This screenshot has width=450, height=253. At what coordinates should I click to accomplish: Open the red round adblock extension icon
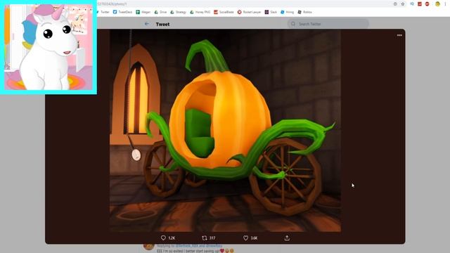427,4
